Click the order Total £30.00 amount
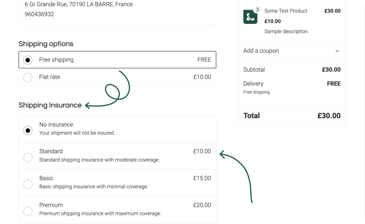 [329, 116]
